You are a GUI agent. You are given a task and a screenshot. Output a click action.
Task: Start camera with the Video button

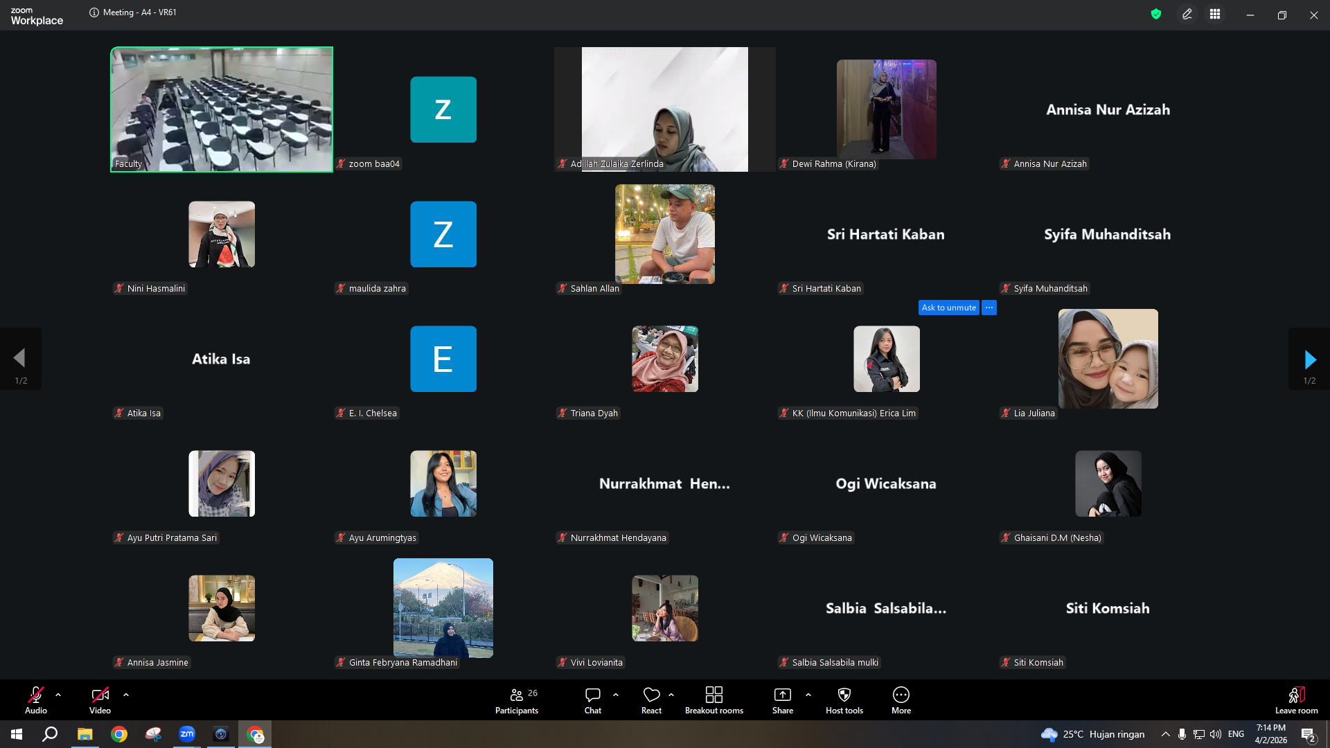pyautogui.click(x=100, y=700)
